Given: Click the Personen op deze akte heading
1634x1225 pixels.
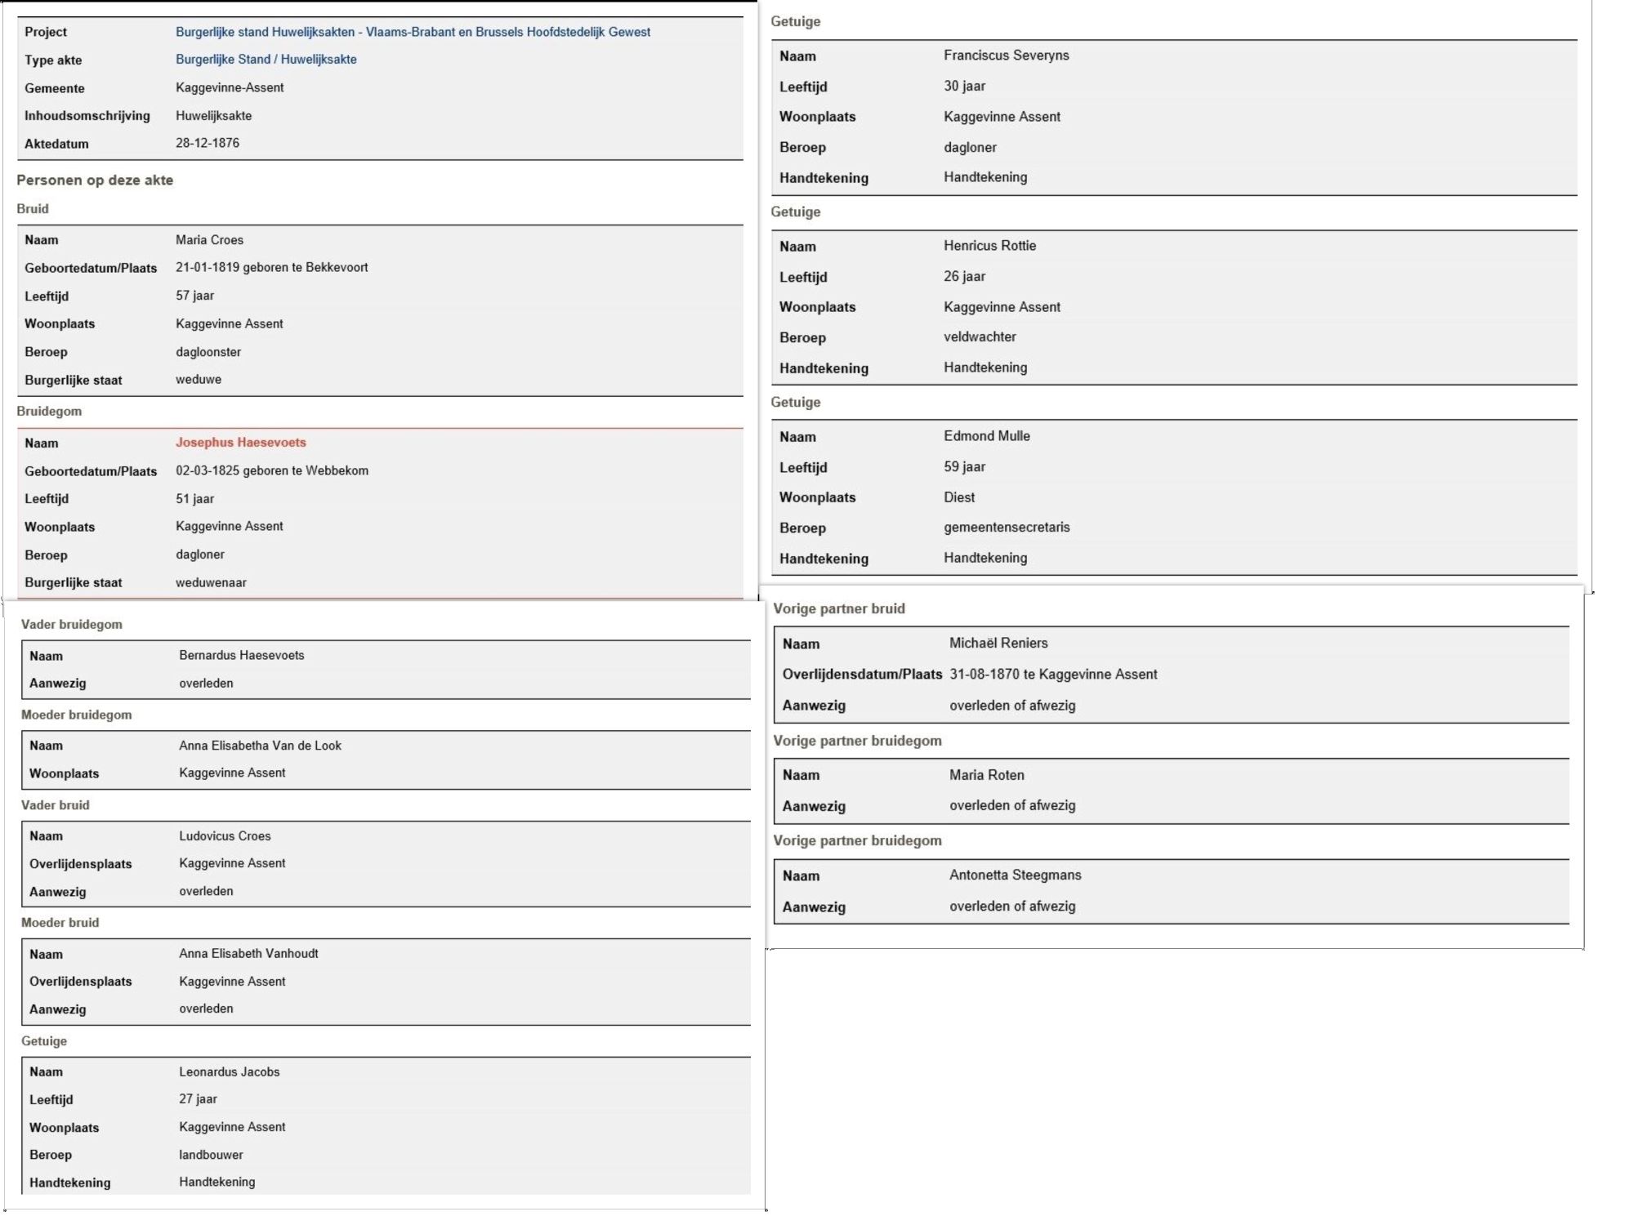Looking at the screenshot, I should (95, 180).
